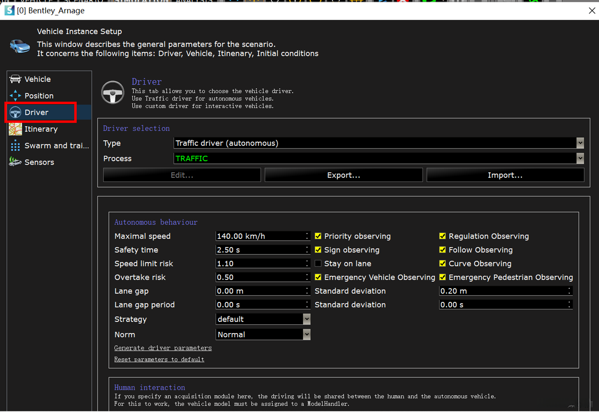Screen dimensions: 599x412
Task: Click the Safety time spinner arrows
Action: click(307, 250)
